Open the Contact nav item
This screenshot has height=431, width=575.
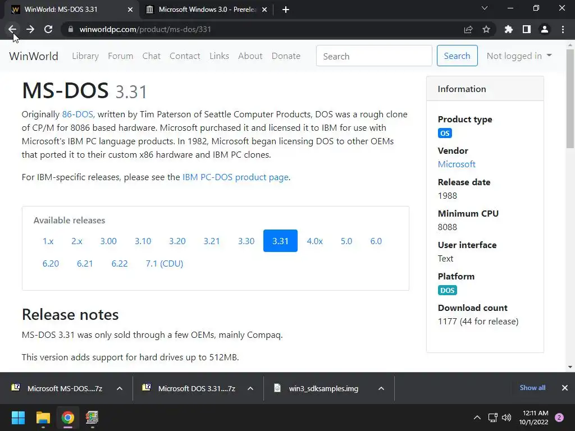point(185,56)
